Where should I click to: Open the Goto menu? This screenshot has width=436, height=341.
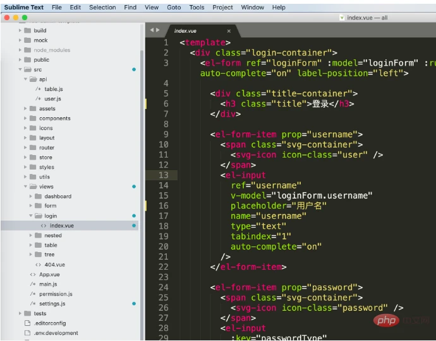[174, 8]
